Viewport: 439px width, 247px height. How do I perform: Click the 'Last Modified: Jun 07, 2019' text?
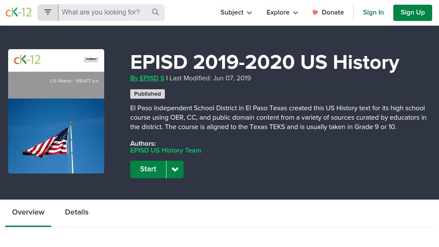(210, 78)
